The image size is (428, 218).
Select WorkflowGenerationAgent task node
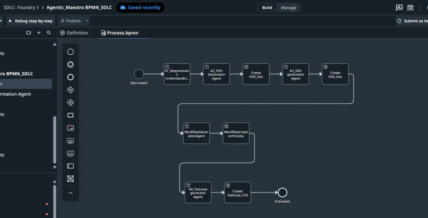click(x=196, y=133)
